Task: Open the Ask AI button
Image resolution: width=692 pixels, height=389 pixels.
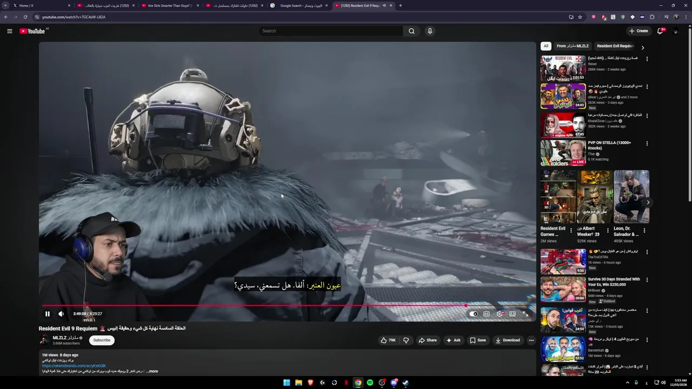Action: point(454,340)
